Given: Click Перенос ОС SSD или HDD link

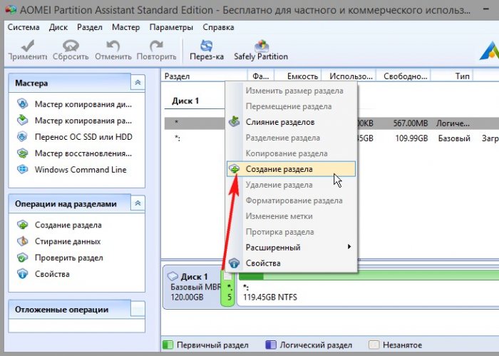Looking at the screenshot, I should click(83, 137).
